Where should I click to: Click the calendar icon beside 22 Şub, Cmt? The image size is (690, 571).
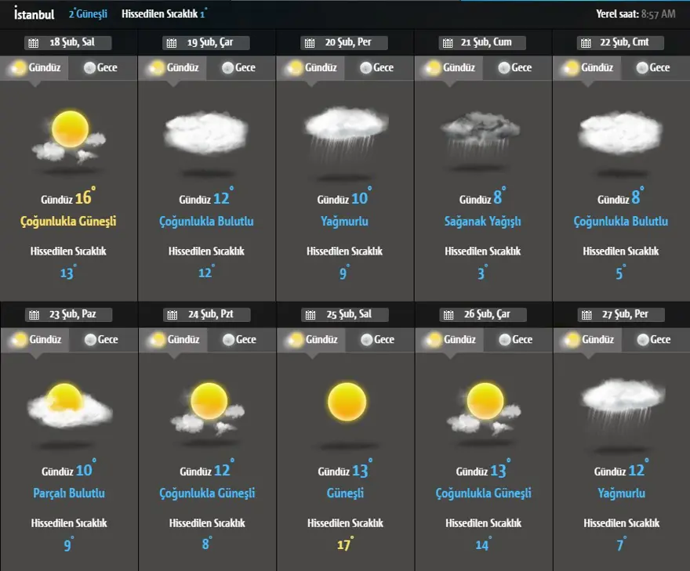pyautogui.click(x=585, y=43)
